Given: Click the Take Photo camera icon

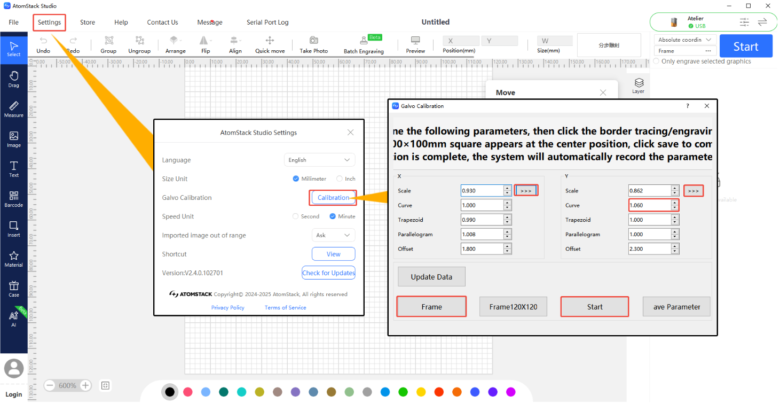Looking at the screenshot, I should coord(313,41).
